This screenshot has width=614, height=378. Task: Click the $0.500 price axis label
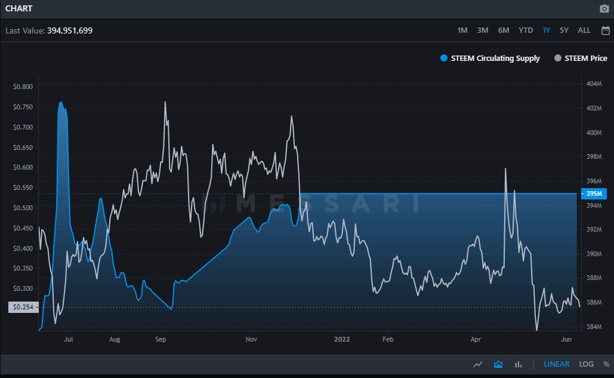(23, 208)
